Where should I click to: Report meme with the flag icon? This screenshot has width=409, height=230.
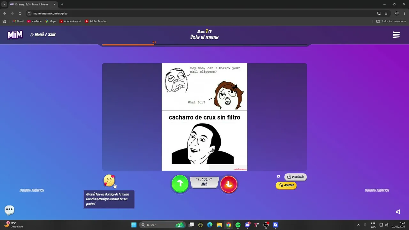tap(279, 177)
